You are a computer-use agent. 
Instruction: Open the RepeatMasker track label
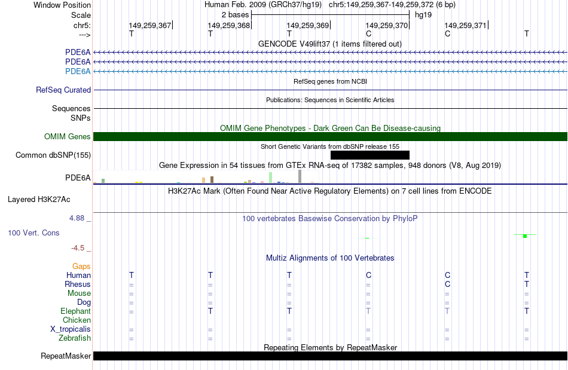click(x=66, y=356)
